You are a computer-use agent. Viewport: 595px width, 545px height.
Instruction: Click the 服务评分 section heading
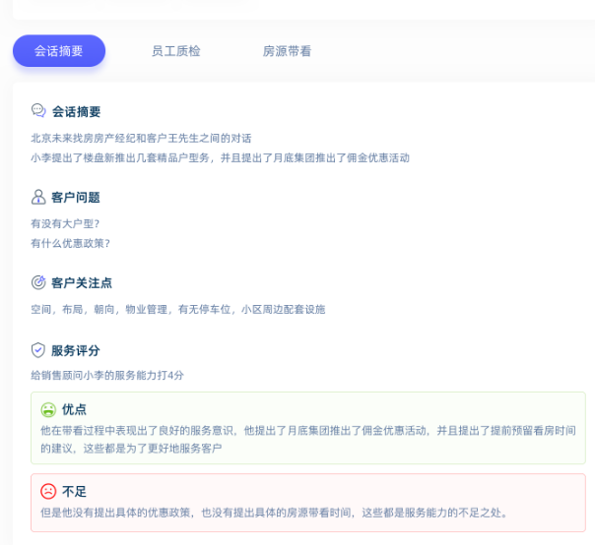76,349
